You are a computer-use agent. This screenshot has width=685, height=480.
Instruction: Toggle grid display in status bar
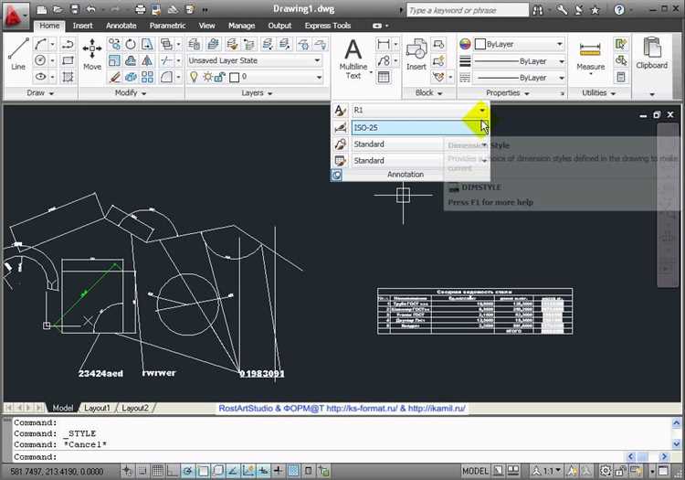pos(158,471)
